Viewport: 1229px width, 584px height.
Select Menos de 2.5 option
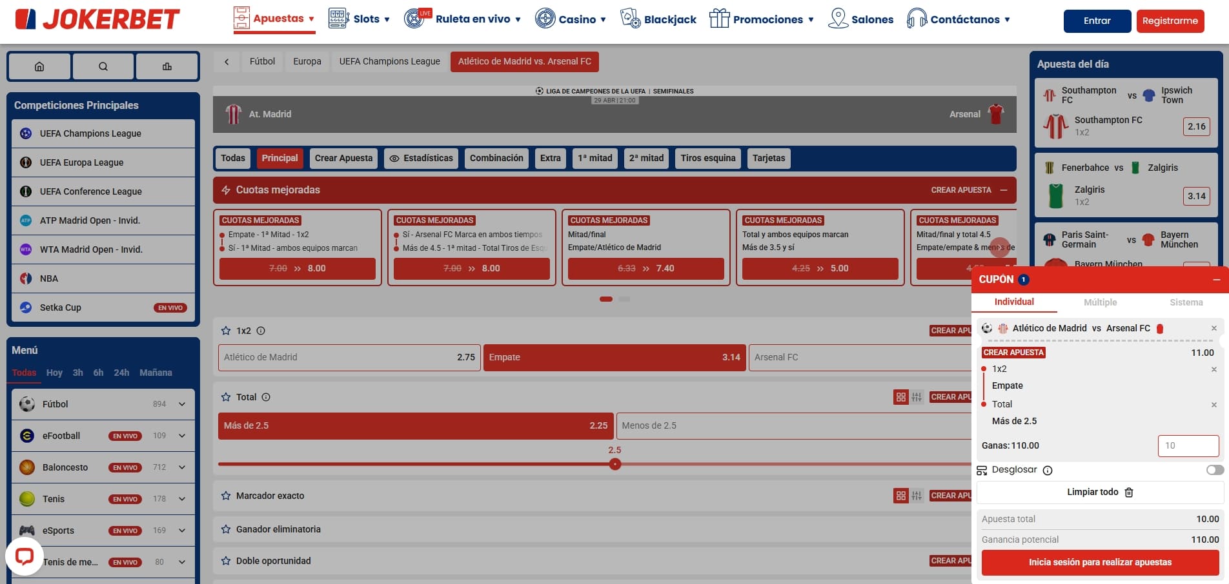point(793,425)
